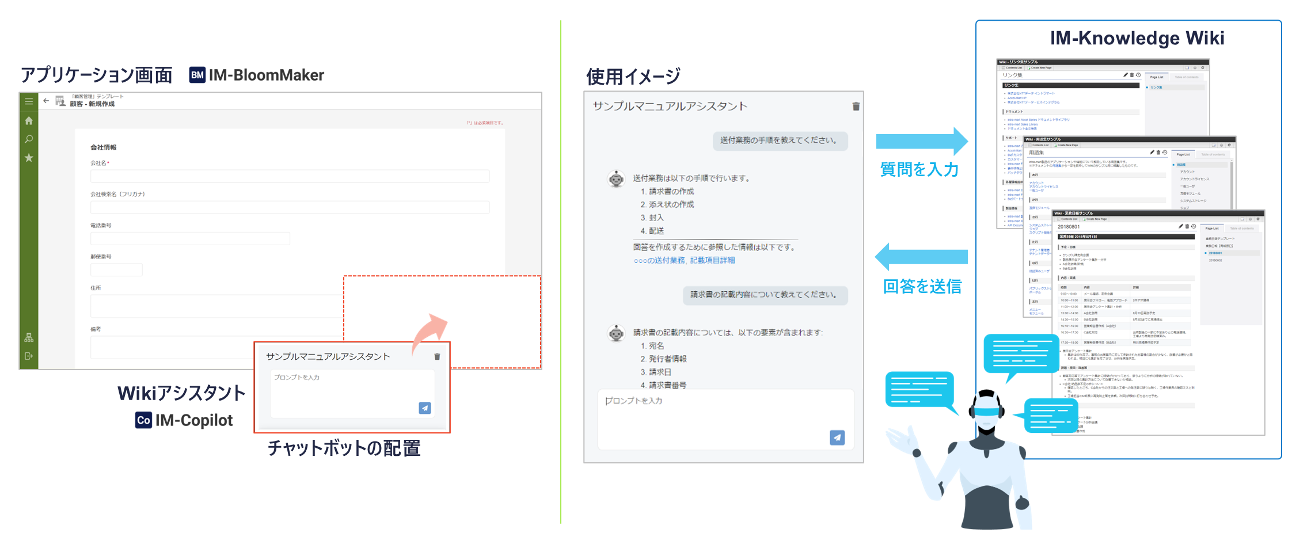The height and width of the screenshot is (544, 1292).
Task: Click the refresh icon in the リンク集サンプル window toolbar
Action: [1203, 68]
